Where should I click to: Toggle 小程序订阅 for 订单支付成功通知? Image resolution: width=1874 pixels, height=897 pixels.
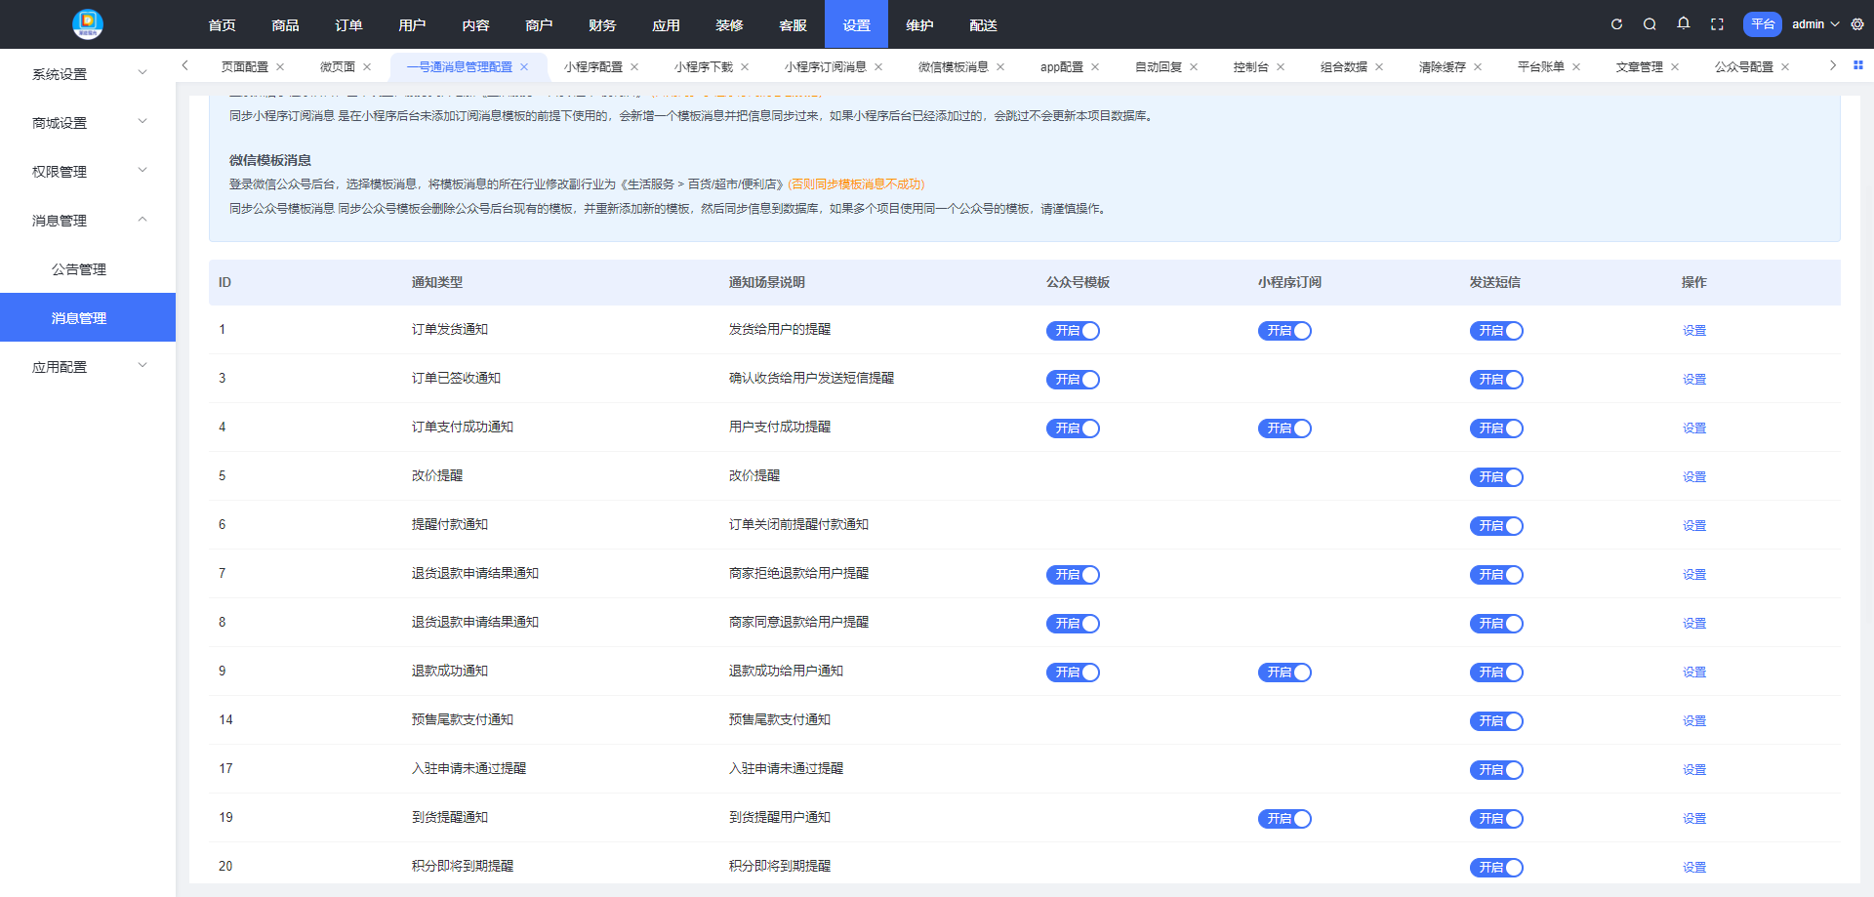[x=1284, y=428]
